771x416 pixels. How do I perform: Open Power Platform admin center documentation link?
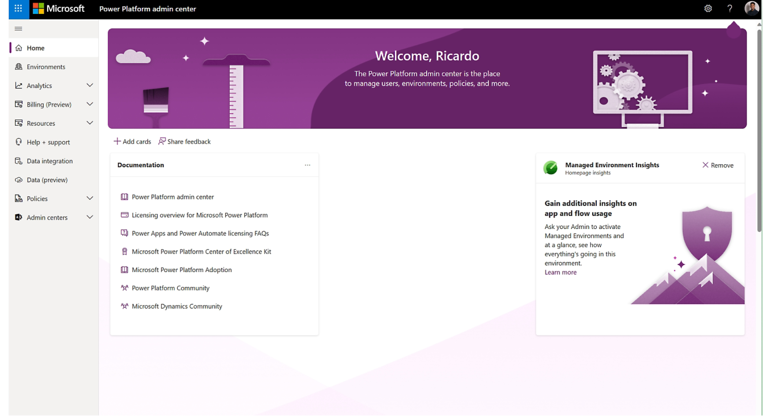(173, 197)
